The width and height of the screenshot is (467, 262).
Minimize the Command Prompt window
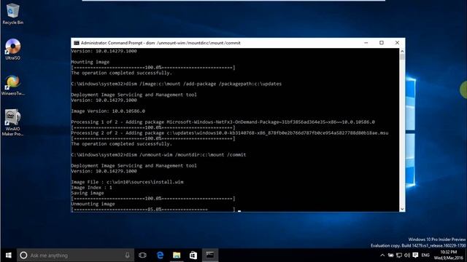(x=366, y=43)
